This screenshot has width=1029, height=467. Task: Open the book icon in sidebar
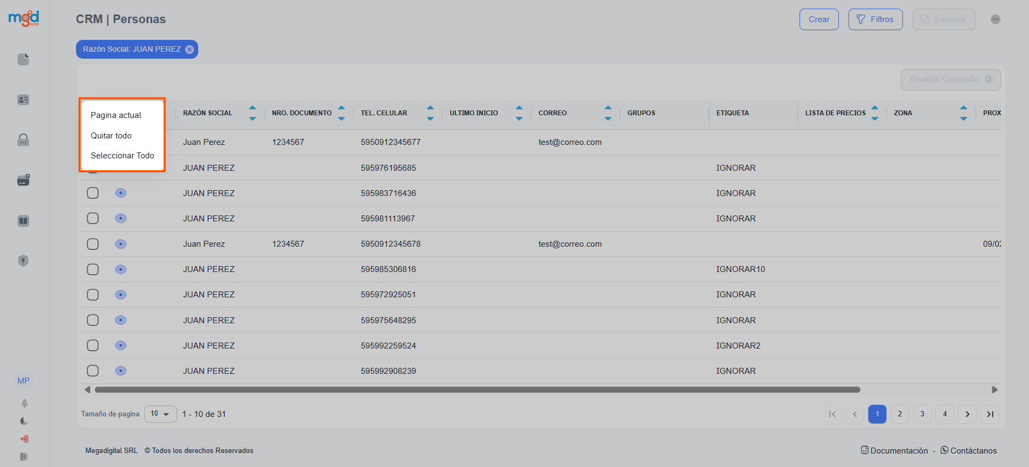coord(23,221)
